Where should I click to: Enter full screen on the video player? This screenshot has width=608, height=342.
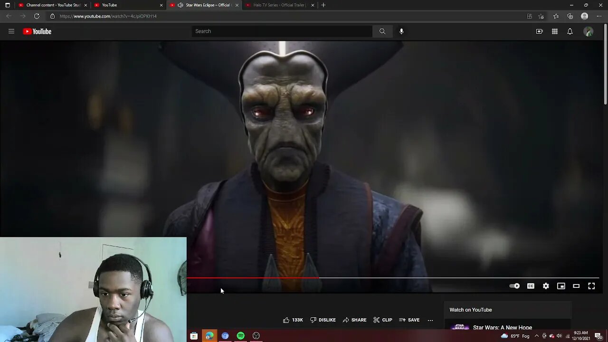[x=591, y=286]
